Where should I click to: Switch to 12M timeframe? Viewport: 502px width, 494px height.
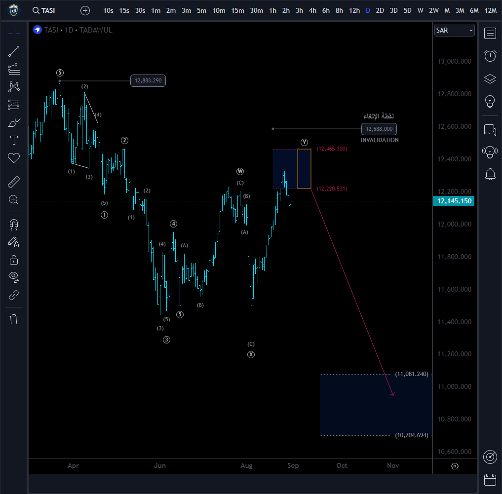click(491, 10)
